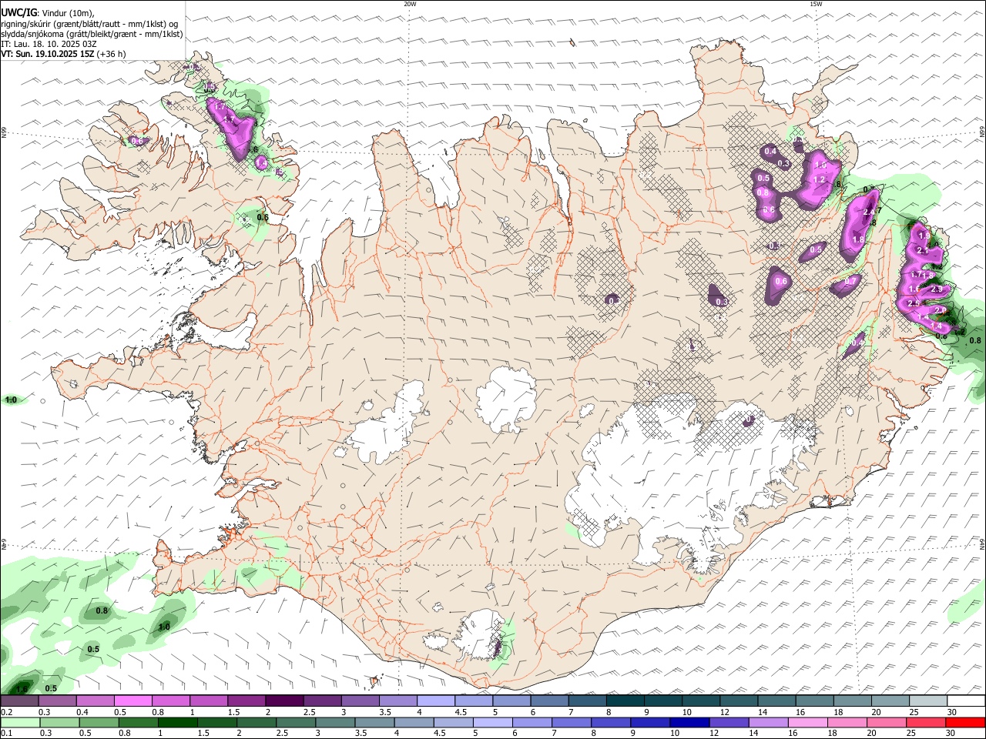Click the light pink swatch at 16 on rain scale

point(807,723)
